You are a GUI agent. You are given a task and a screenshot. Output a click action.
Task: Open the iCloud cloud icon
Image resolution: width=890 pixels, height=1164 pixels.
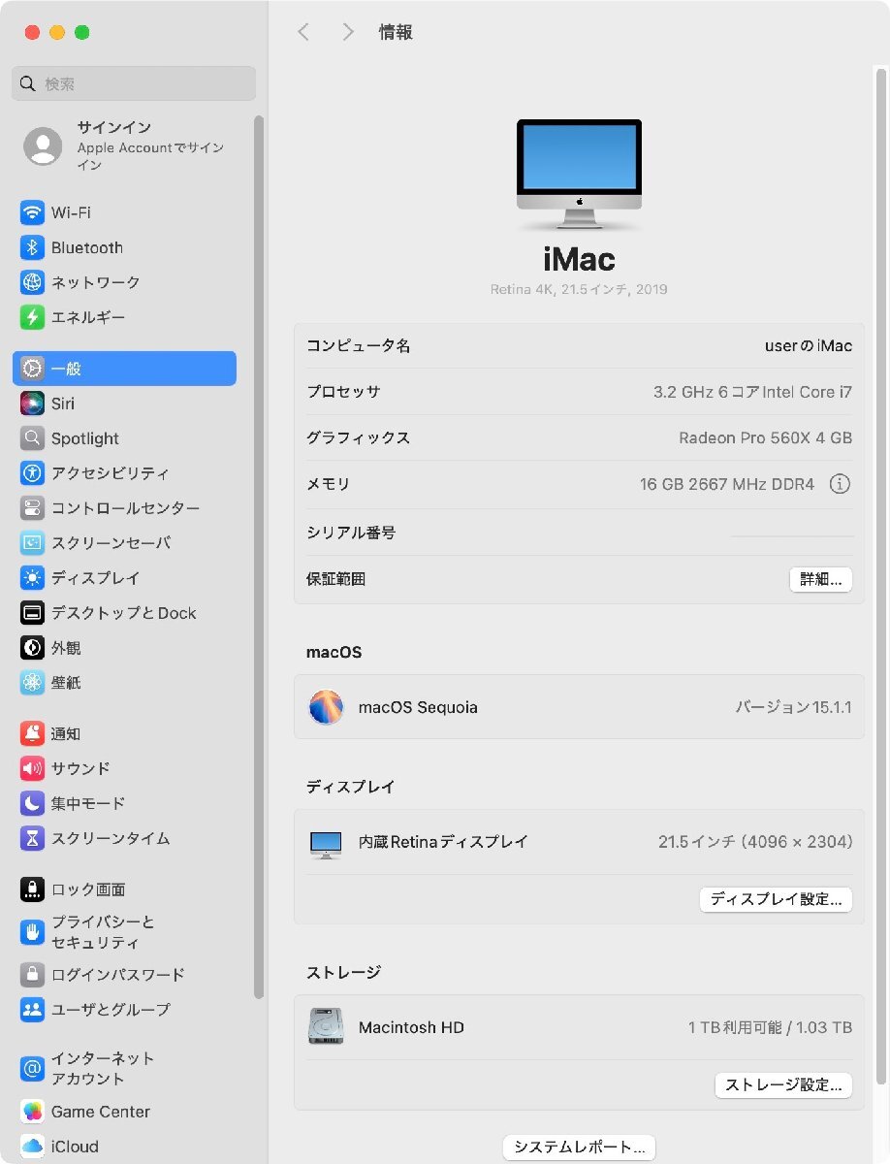(x=33, y=1147)
